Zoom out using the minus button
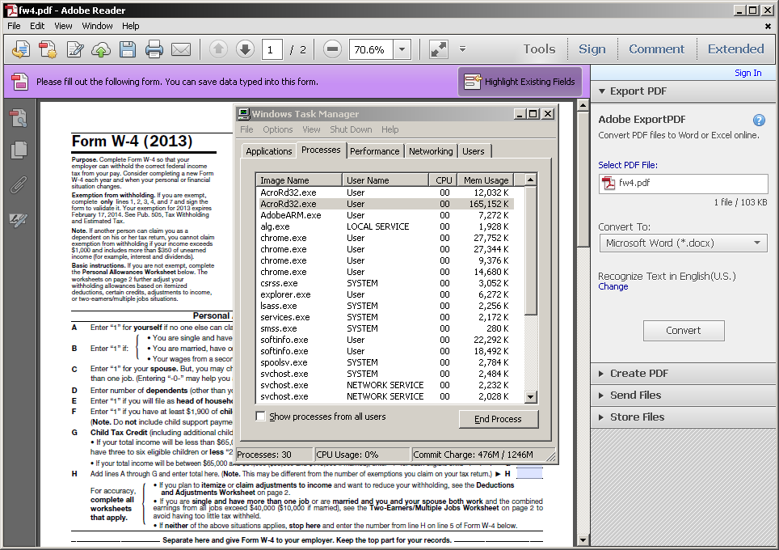 point(332,49)
